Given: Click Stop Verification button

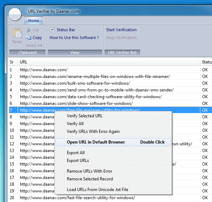Looking at the screenshot, I should (121, 38).
